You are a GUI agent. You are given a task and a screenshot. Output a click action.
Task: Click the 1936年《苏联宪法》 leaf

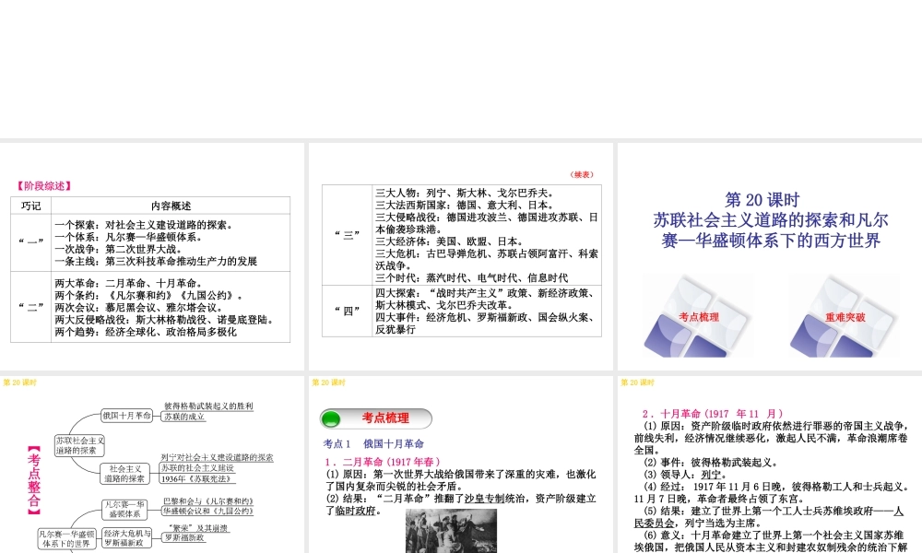click(195, 479)
